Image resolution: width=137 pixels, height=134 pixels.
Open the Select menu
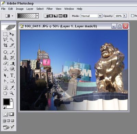40,9
